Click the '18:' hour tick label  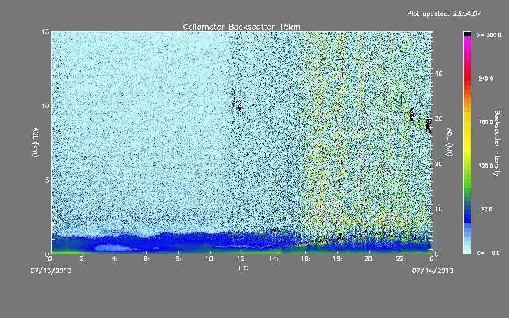337,259
